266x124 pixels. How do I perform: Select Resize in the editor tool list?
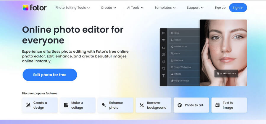point(184,40)
